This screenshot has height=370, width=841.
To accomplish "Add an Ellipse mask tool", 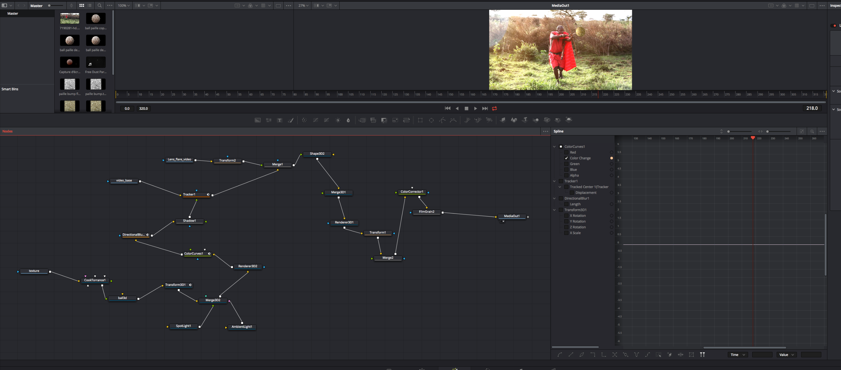I will coord(431,120).
